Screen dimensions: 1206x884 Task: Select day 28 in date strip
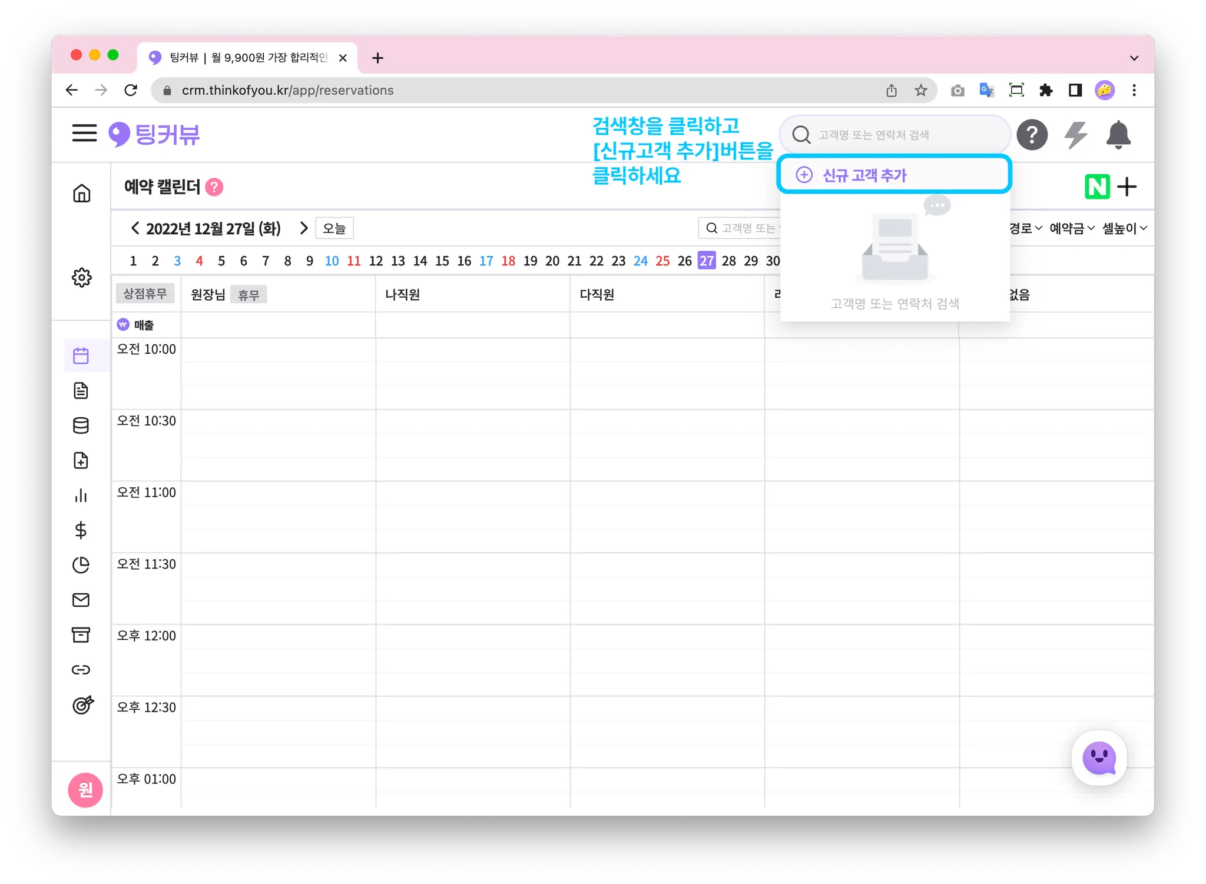pos(728,261)
